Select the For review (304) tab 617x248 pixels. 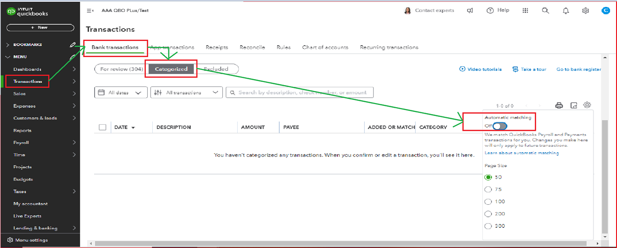pos(121,69)
